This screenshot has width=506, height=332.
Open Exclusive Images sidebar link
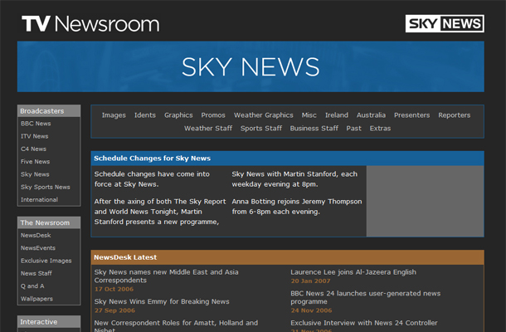pyautogui.click(x=46, y=261)
